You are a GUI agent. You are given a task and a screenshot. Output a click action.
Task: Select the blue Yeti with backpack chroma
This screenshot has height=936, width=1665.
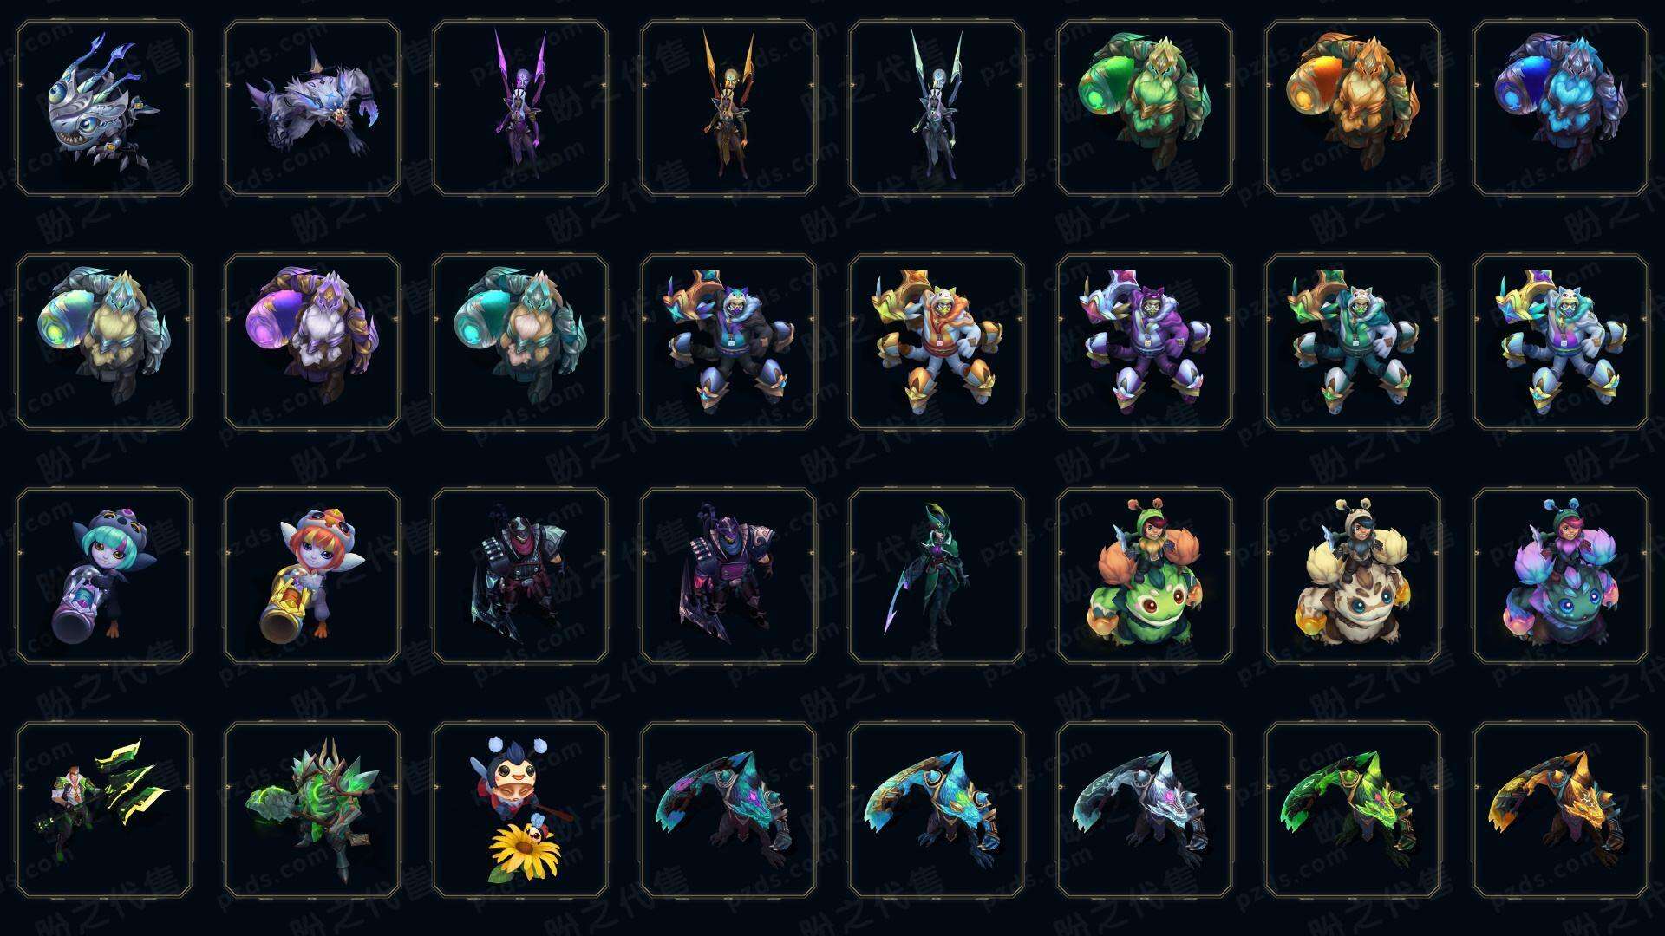[x=1561, y=108]
